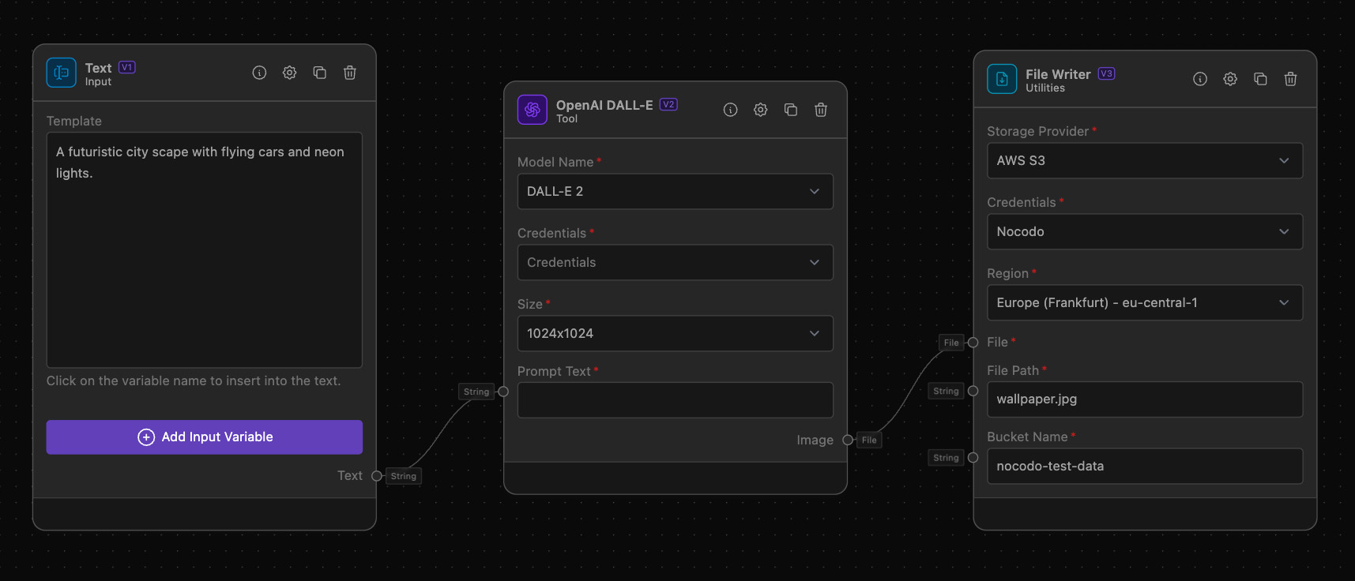The image size is (1355, 581).
Task: Click the Image output port on DALL-E node
Action: (848, 440)
